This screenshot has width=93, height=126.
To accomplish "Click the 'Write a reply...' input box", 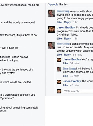I will pyautogui.click(x=78, y=91).
